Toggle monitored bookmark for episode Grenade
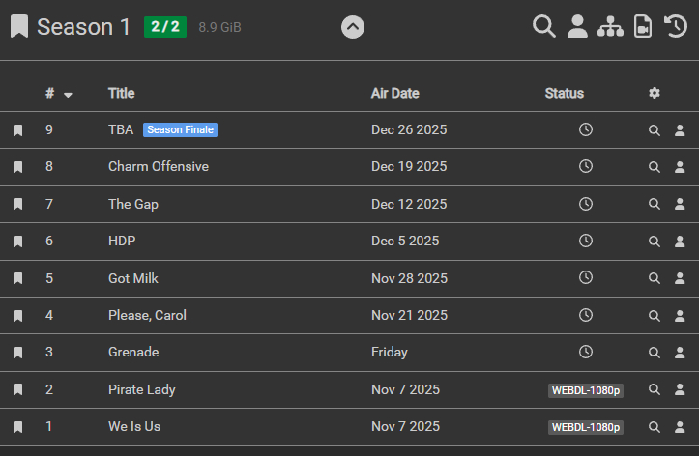 tap(17, 353)
